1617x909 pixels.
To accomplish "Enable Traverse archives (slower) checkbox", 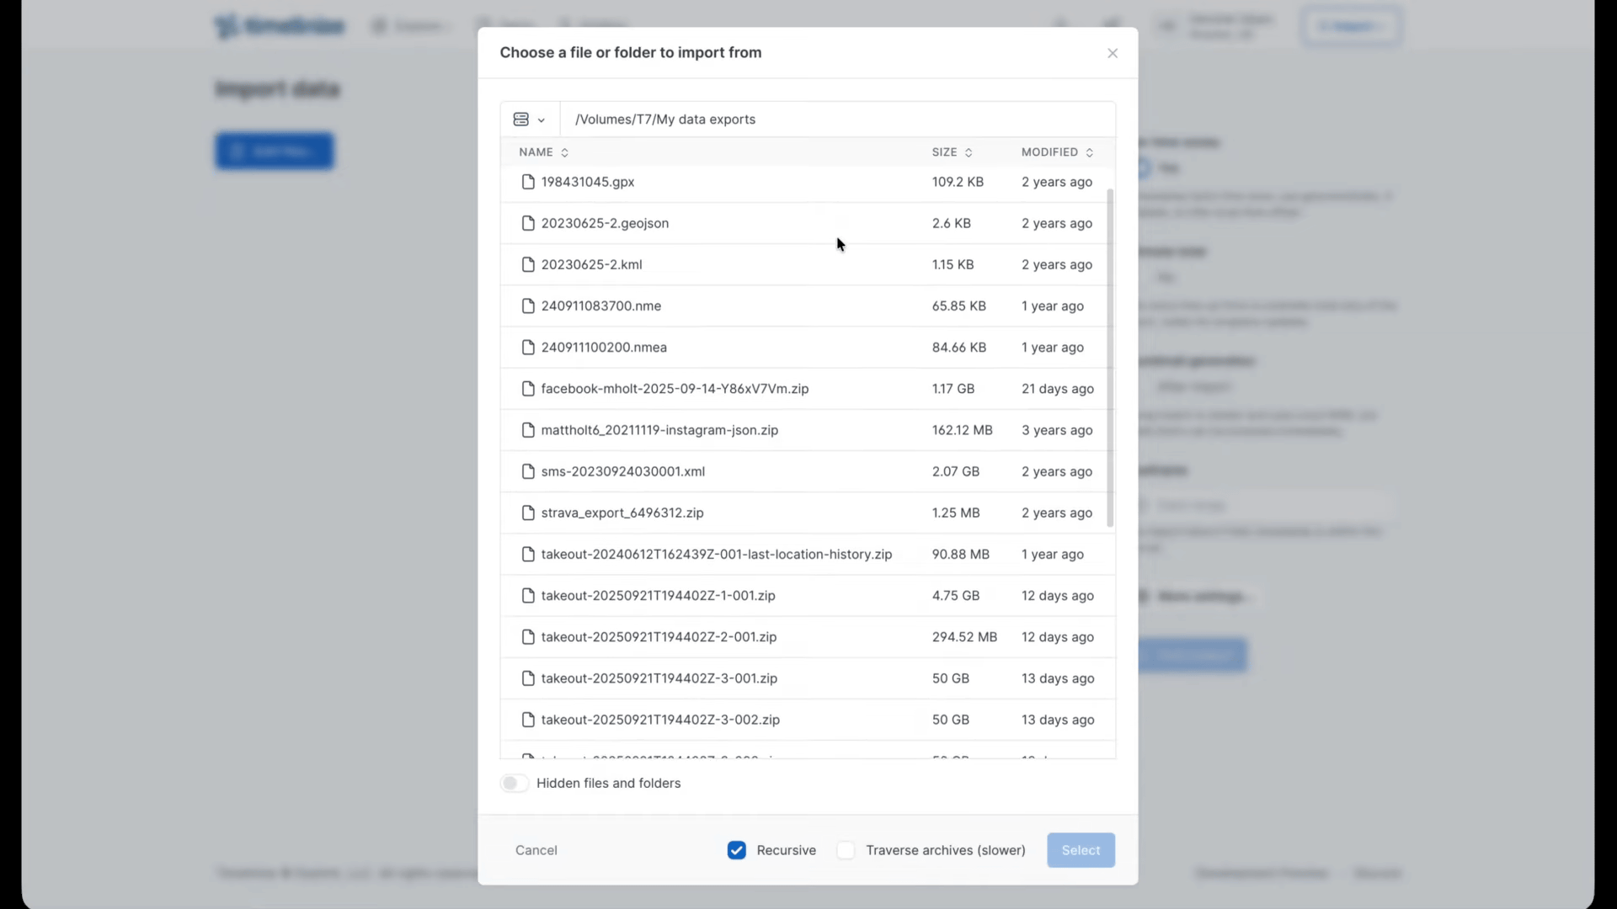I will tap(846, 850).
